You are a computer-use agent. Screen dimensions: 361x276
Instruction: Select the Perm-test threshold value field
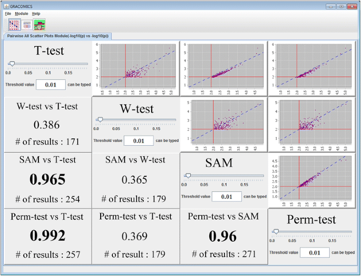click(x=315, y=253)
